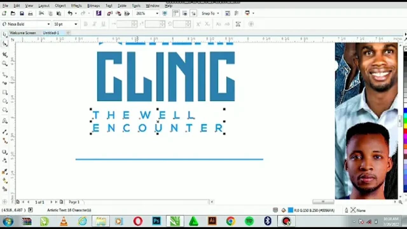Click the Import icon in the toolbar
The image size is (407, 229).
pos(110,13)
